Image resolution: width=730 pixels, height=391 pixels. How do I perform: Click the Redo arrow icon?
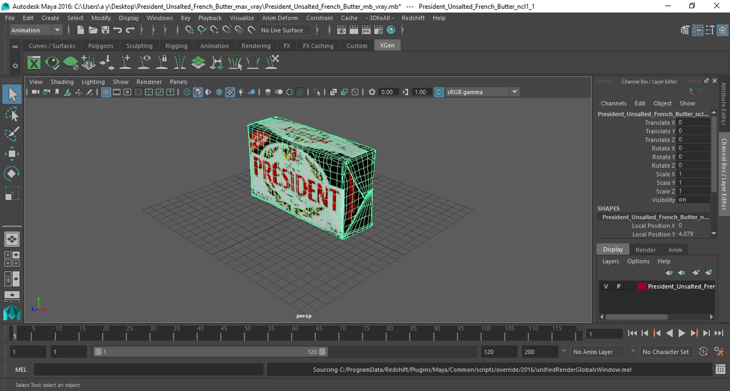(x=130, y=30)
